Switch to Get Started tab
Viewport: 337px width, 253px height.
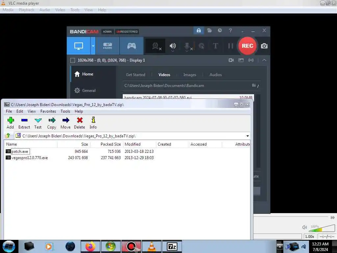[x=135, y=75]
